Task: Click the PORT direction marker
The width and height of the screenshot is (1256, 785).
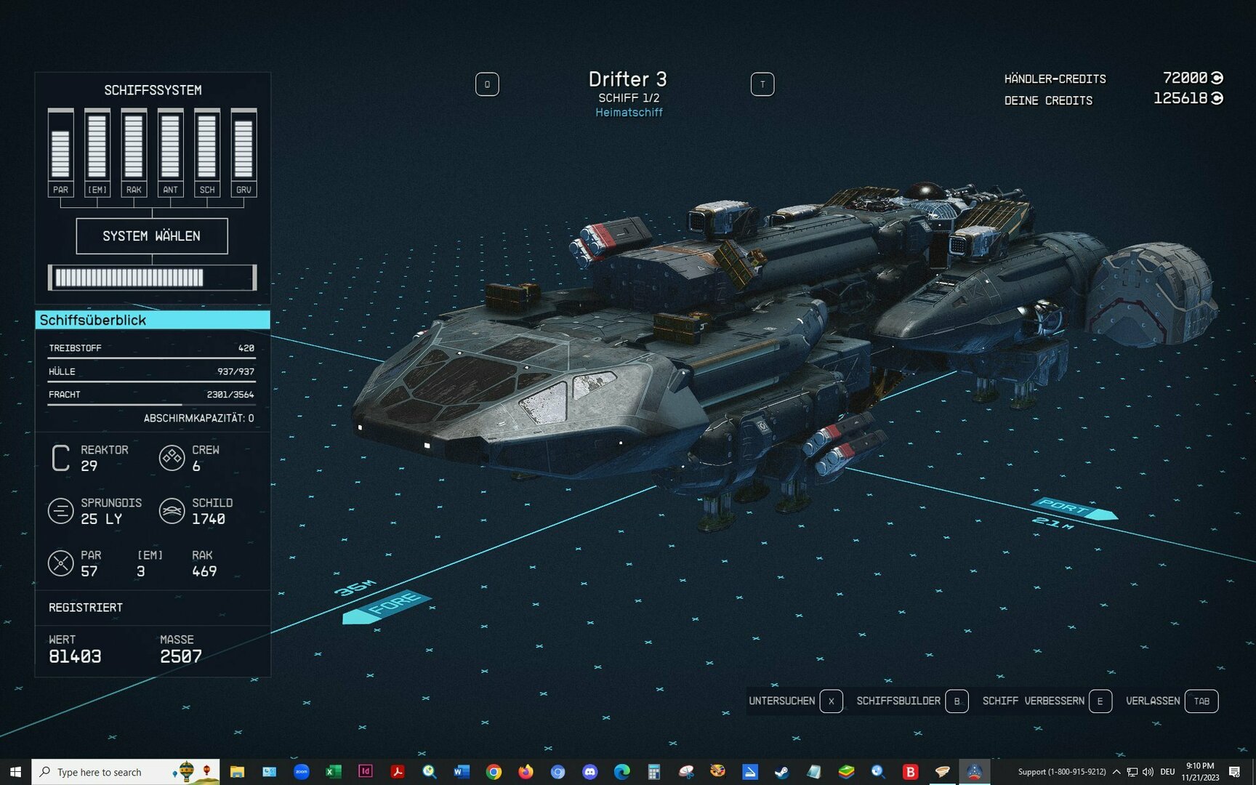Action: [x=1074, y=510]
